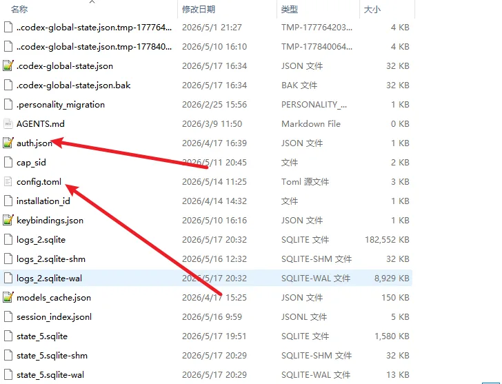Click the JSON icon of models_cache.json
The height and width of the screenshot is (384, 502).
[8, 297]
